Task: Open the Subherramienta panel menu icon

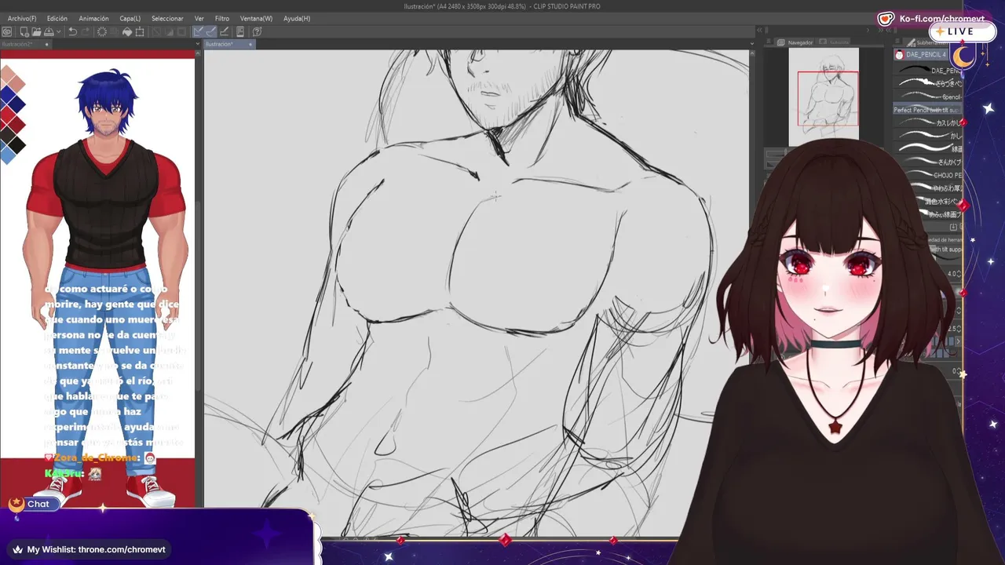Action: 897,41
